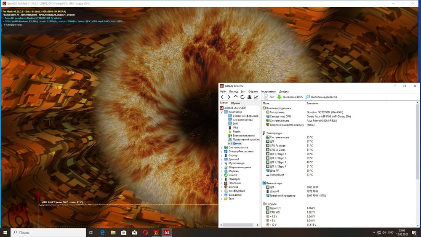This screenshot has width=421, height=237.
Task: Select the DMI tree item
Action: tap(235, 124)
